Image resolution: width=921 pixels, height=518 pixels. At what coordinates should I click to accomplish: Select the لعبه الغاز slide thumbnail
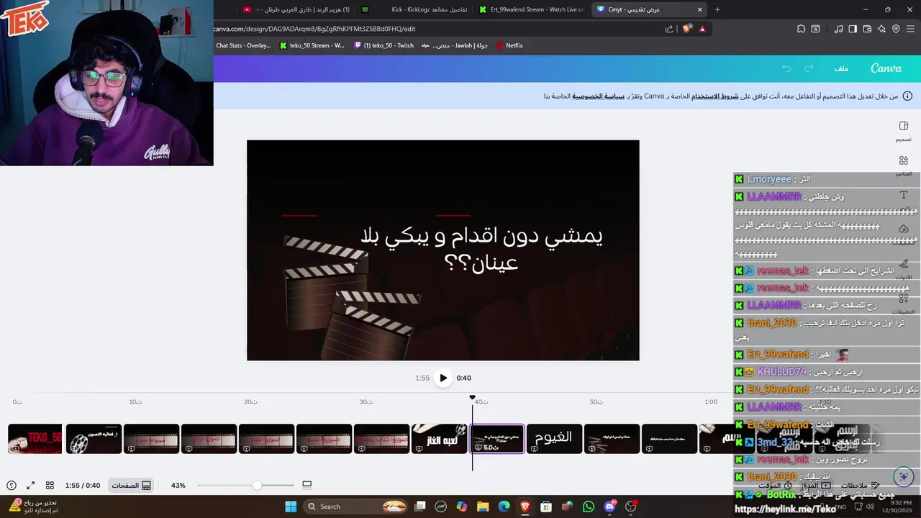tap(439, 439)
